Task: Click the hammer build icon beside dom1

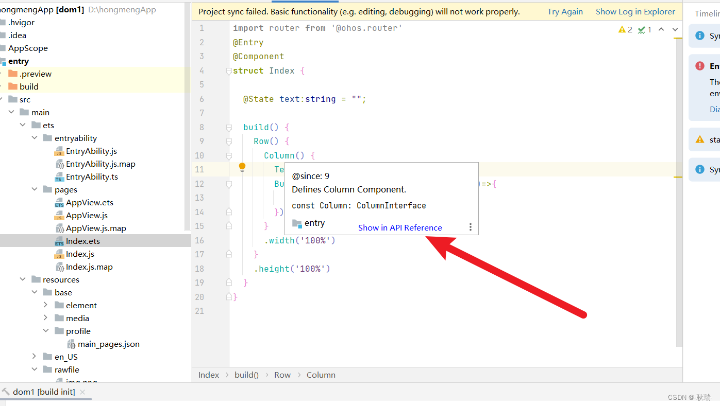Action: (x=6, y=392)
